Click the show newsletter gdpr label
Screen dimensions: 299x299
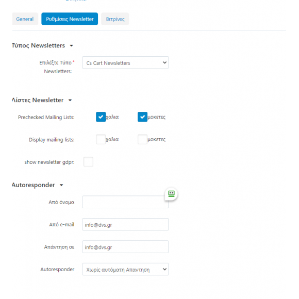(x=49, y=162)
